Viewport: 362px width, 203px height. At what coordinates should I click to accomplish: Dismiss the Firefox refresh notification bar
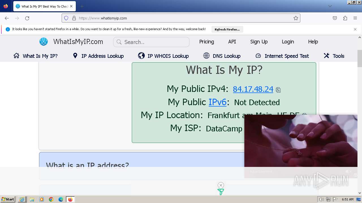355,29
